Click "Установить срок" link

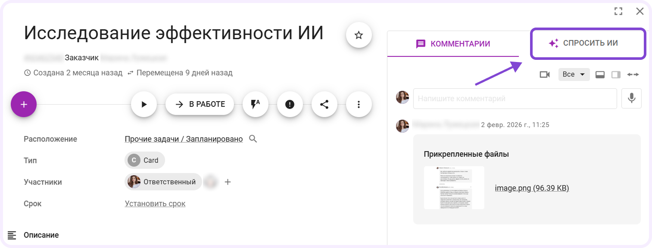pos(155,203)
